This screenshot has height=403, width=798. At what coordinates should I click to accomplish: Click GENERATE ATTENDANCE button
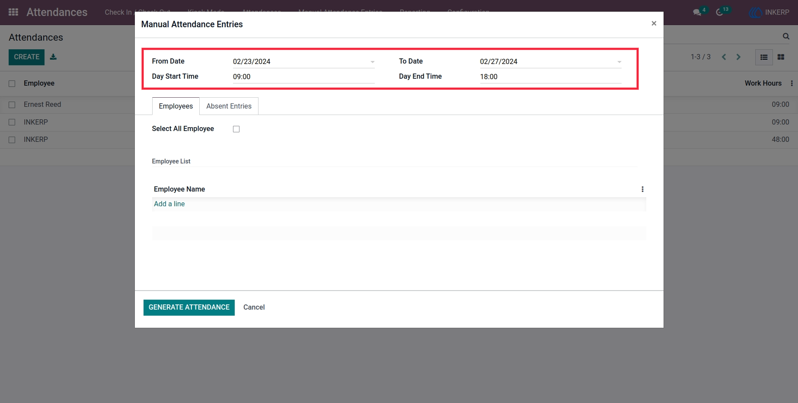click(x=189, y=307)
